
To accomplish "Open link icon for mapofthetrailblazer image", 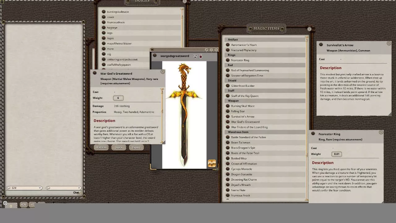I will (104, 43).
